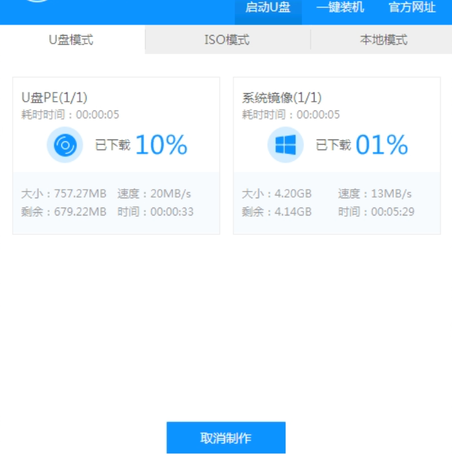Click the 取消制作 button

coord(226,437)
